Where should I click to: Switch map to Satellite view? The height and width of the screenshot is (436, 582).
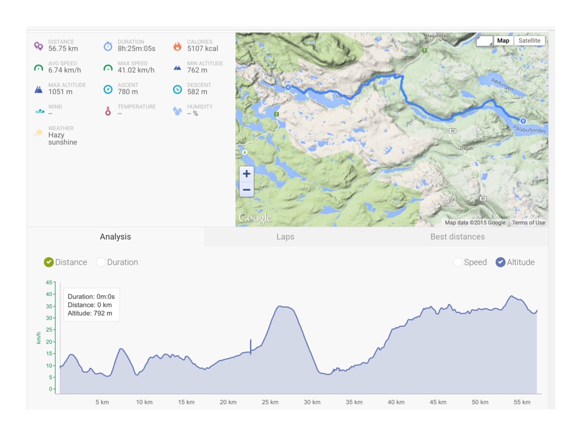pyautogui.click(x=529, y=41)
